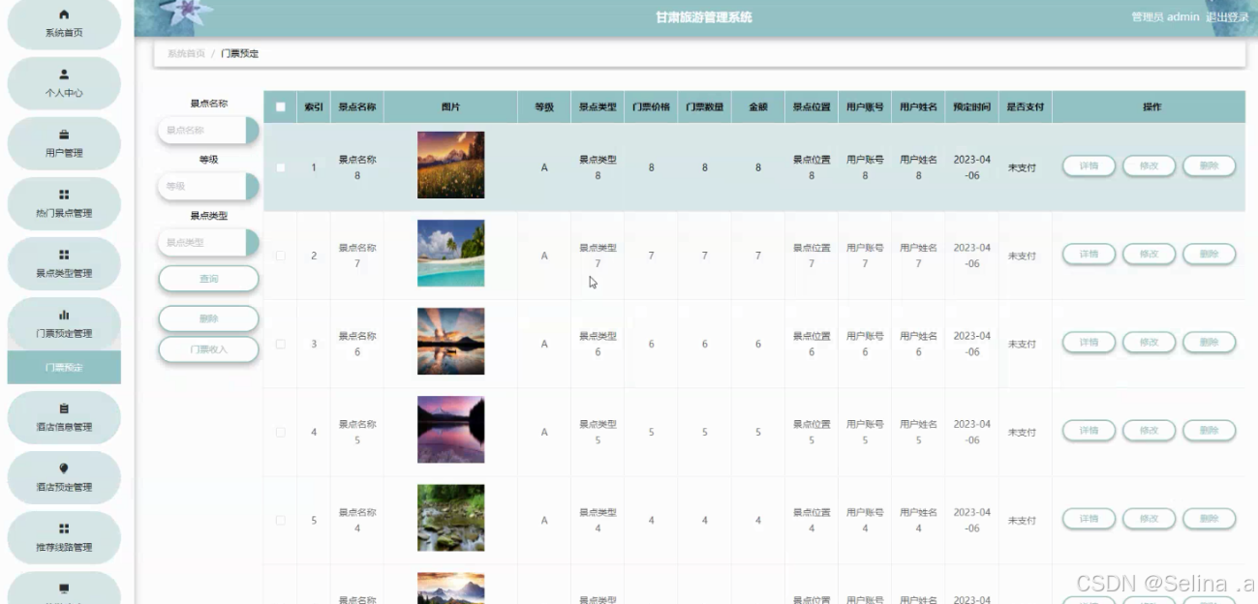
Task: Check the checkbox for row 景点名称4
Action: [281, 520]
